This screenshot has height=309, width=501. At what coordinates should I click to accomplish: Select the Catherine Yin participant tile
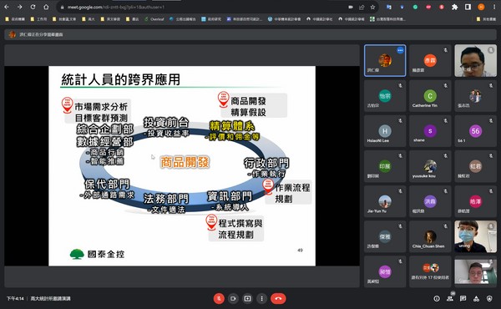click(x=430, y=95)
